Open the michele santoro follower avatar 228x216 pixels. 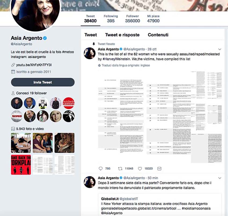(x=69, y=103)
